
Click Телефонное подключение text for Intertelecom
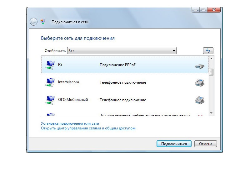[x=123, y=82]
